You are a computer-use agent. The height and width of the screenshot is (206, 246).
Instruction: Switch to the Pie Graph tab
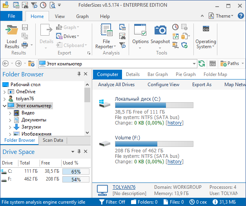point(186,74)
